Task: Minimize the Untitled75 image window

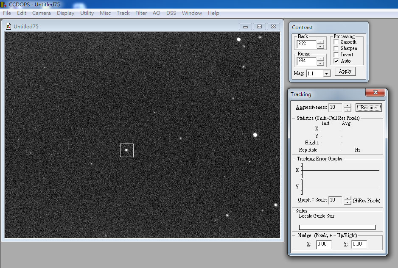Action: coord(246,26)
